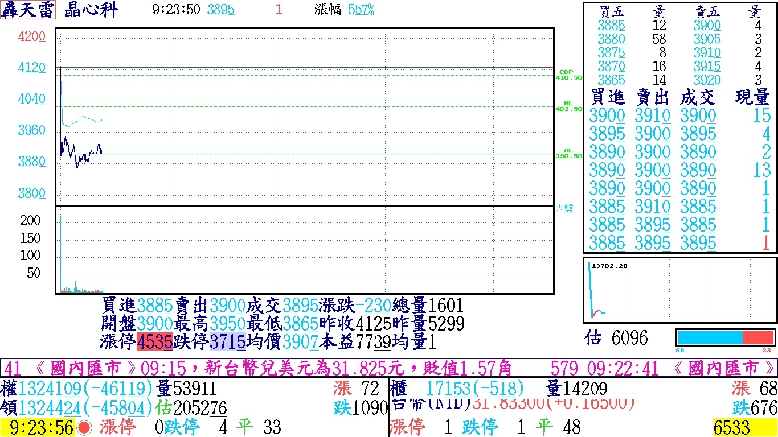Click the yellow 9:23:56 clock display

pos(38,428)
